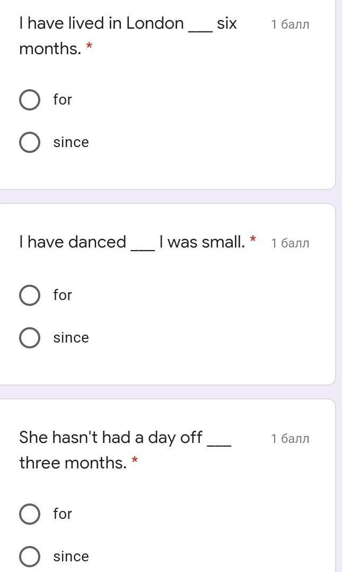Image resolution: width=342 pixels, height=572 pixels.
Task: Pick "for" radio for day off question
Action: 30,514
